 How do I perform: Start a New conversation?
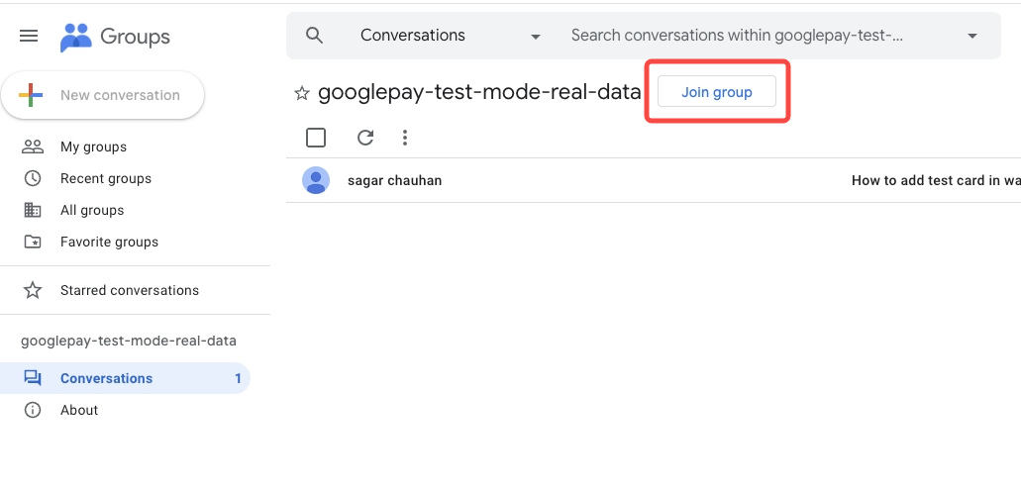point(103,95)
